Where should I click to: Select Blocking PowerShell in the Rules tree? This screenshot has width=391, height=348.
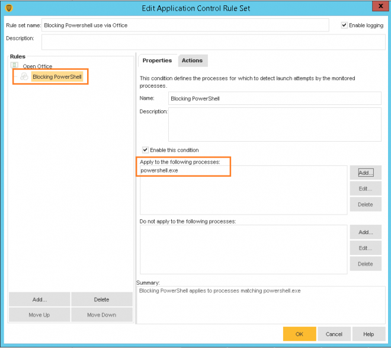(57, 76)
